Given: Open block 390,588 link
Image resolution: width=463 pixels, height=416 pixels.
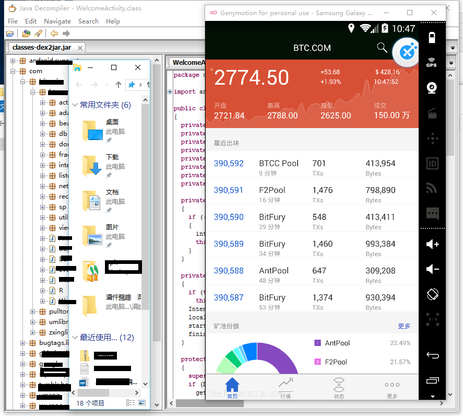Looking at the screenshot, I should point(229,271).
